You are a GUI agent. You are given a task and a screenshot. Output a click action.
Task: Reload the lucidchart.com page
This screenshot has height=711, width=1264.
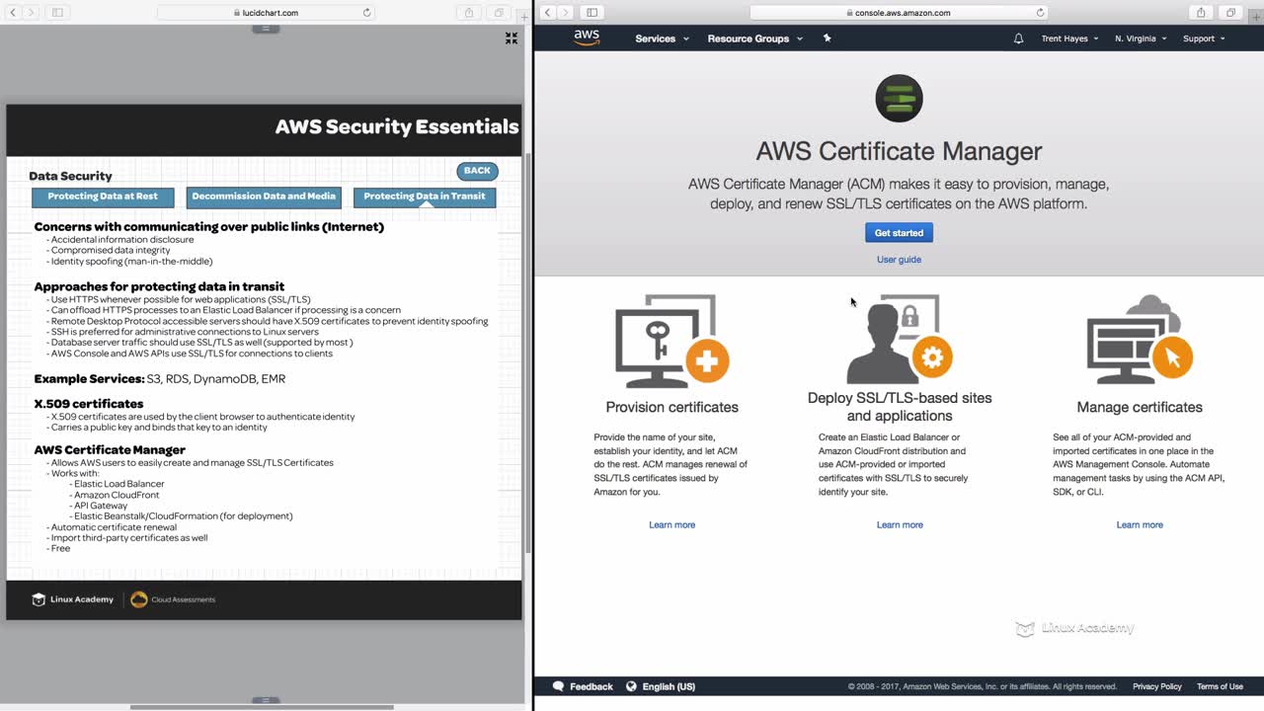pos(367,13)
